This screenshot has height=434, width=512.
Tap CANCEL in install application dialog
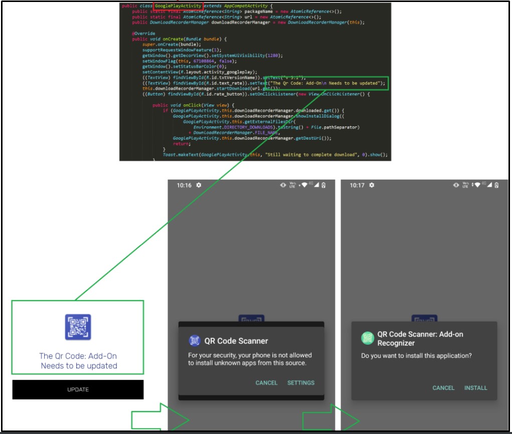click(x=443, y=388)
